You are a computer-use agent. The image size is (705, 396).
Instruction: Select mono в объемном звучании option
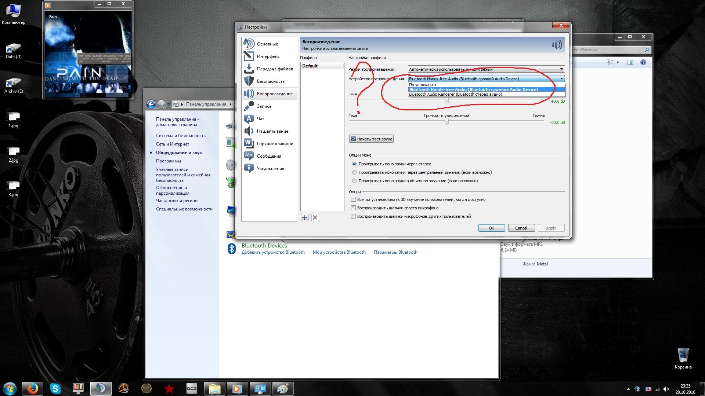click(x=415, y=181)
